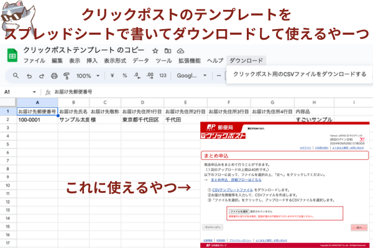The width and height of the screenshot is (373, 248).
Task: Open the ヘルプ menu
Action: click(x=215, y=61)
